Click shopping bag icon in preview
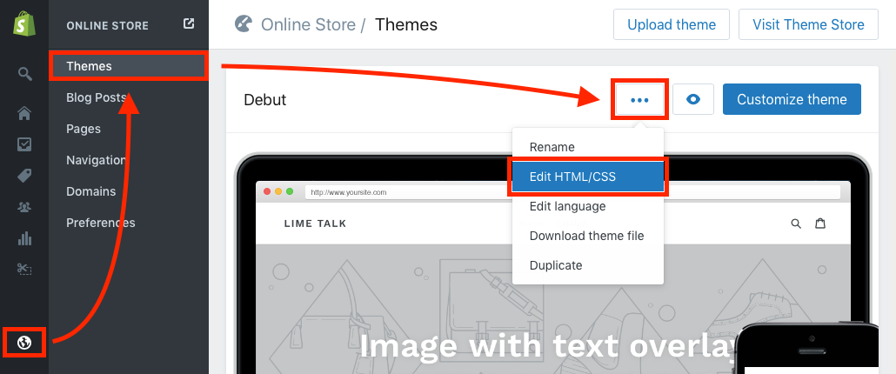 click(x=820, y=224)
